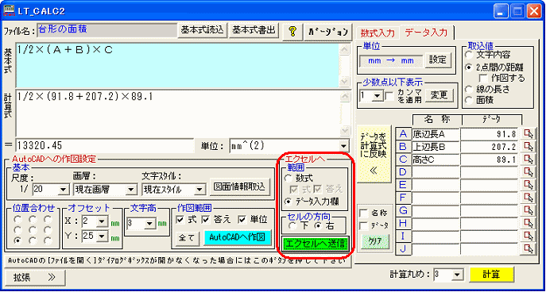Pick from drawing icon for row C

click(529, 160)
